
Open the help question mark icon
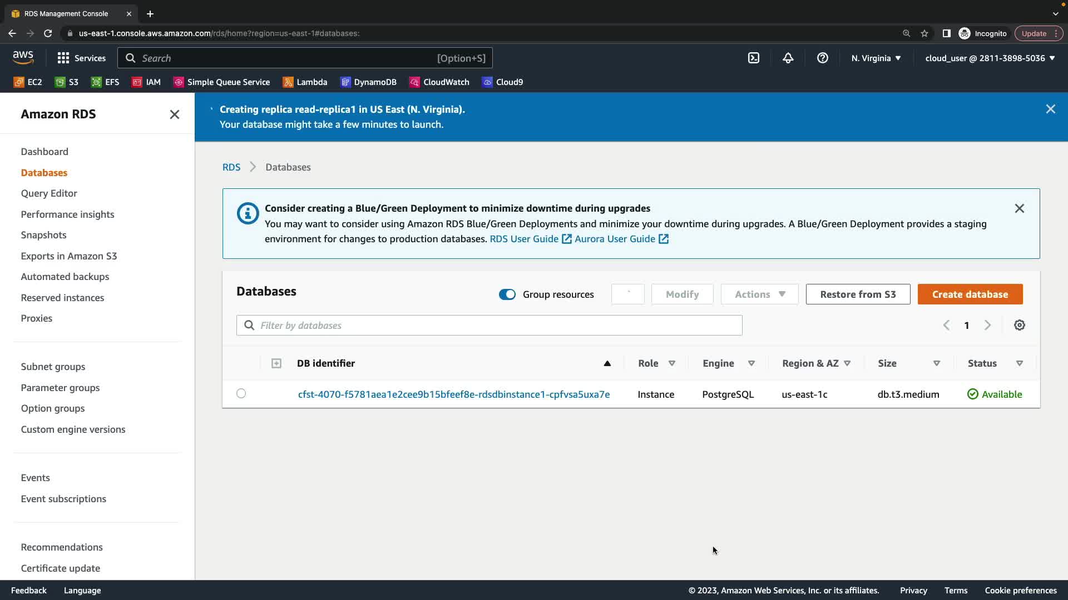(822, 58)
